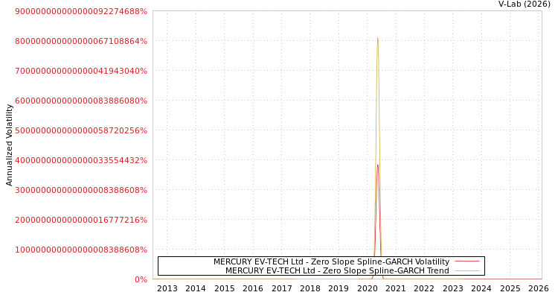This screenshot has height=298, width=558.
Task: Click the 2020 x-axis year label
Action: (368, 288)
